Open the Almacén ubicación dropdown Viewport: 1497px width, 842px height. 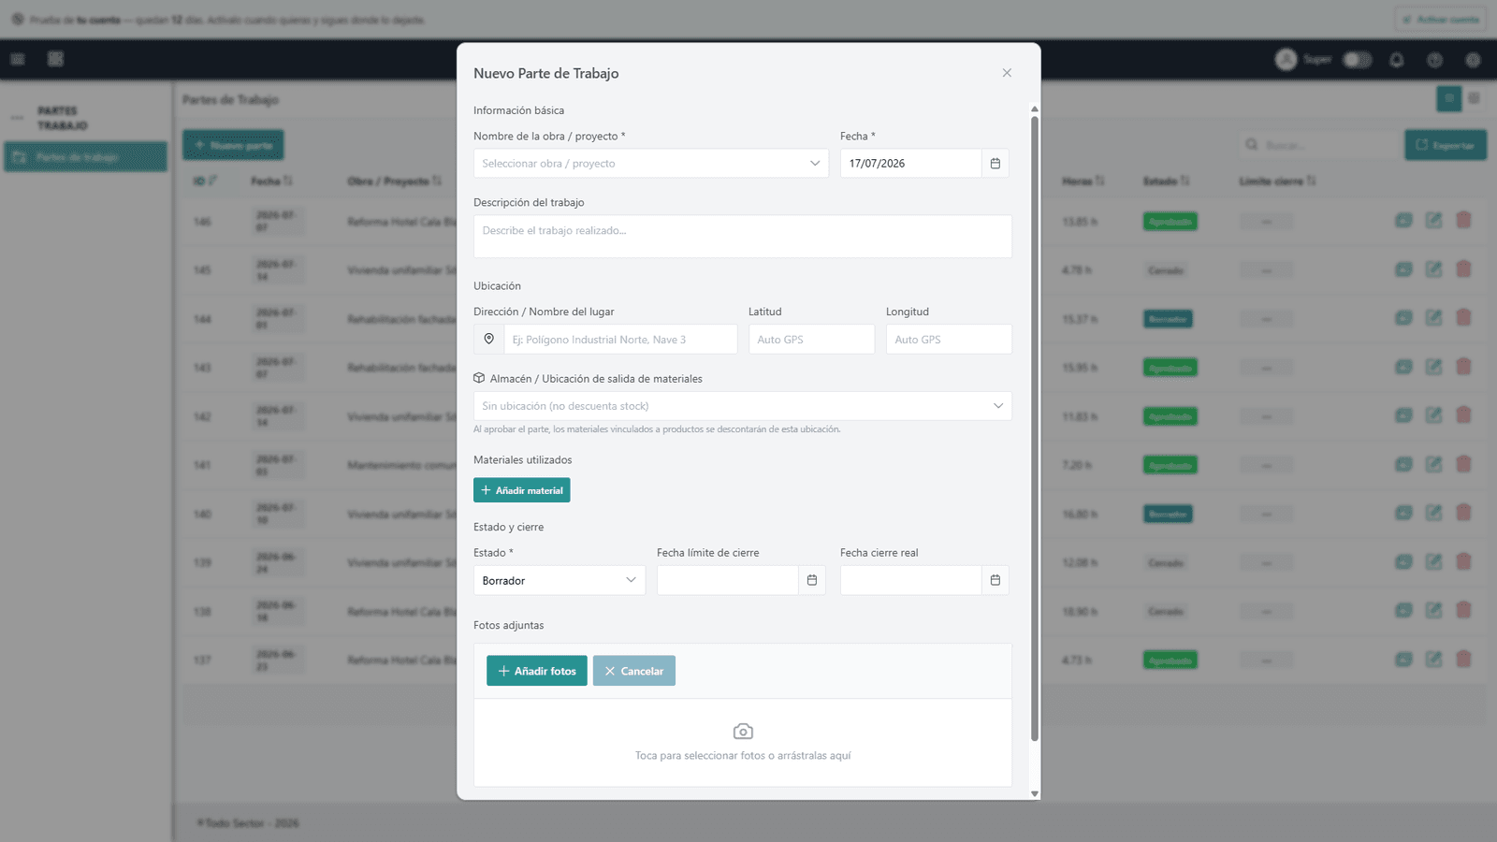click(x=743, y=406)
